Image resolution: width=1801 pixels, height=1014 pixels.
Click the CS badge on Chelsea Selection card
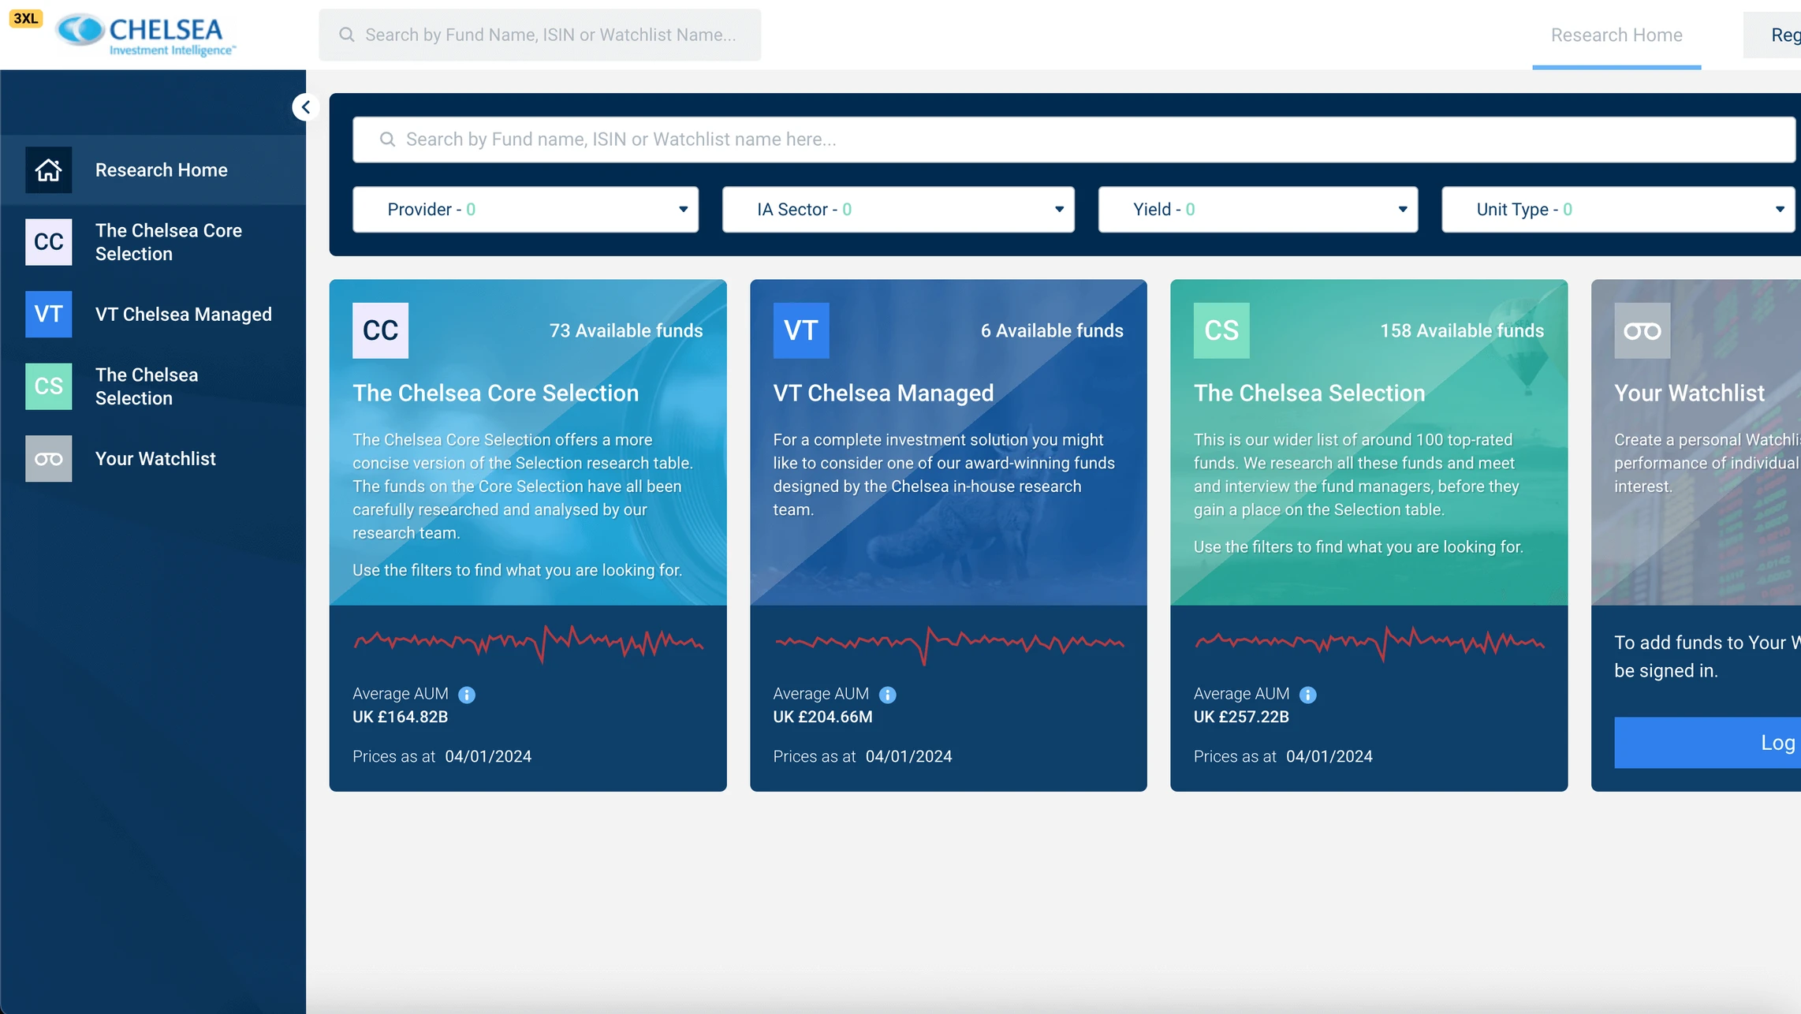(x=1221, y=330)
